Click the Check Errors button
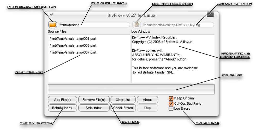Viewport: 261px width, 133px height. (123, 108)
